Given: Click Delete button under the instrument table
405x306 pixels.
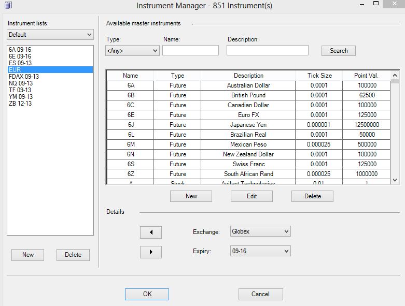Looking at the screenshot, I should coord(312,196).
